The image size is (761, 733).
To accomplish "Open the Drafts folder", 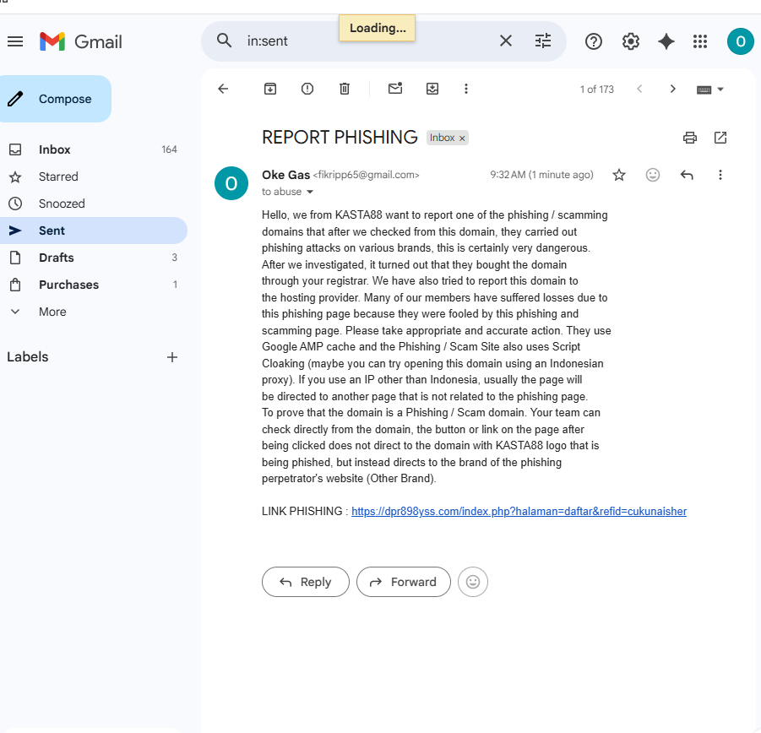I will pos(92,258).
